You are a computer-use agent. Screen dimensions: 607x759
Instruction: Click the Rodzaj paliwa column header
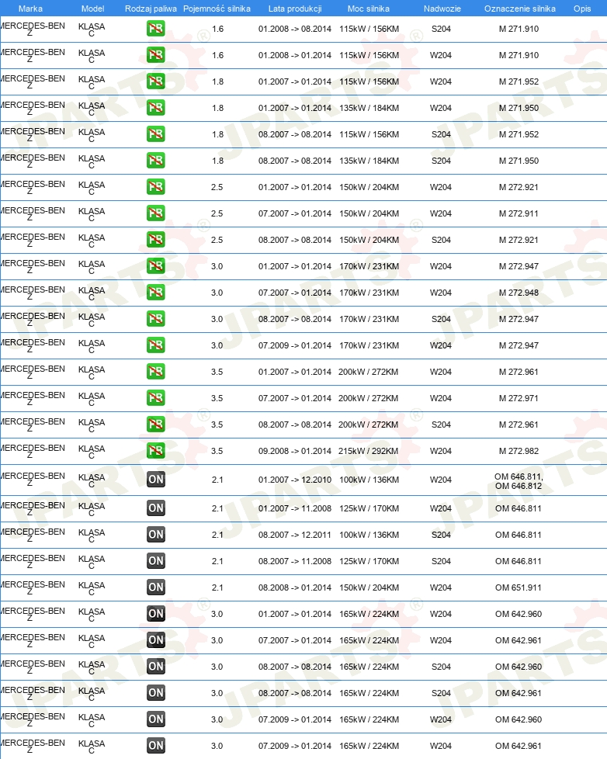[x=151, y=9]
